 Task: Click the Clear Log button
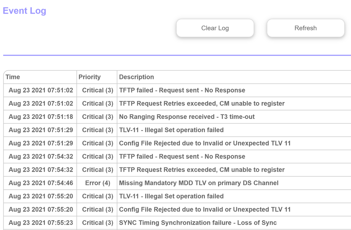[215, 28]
